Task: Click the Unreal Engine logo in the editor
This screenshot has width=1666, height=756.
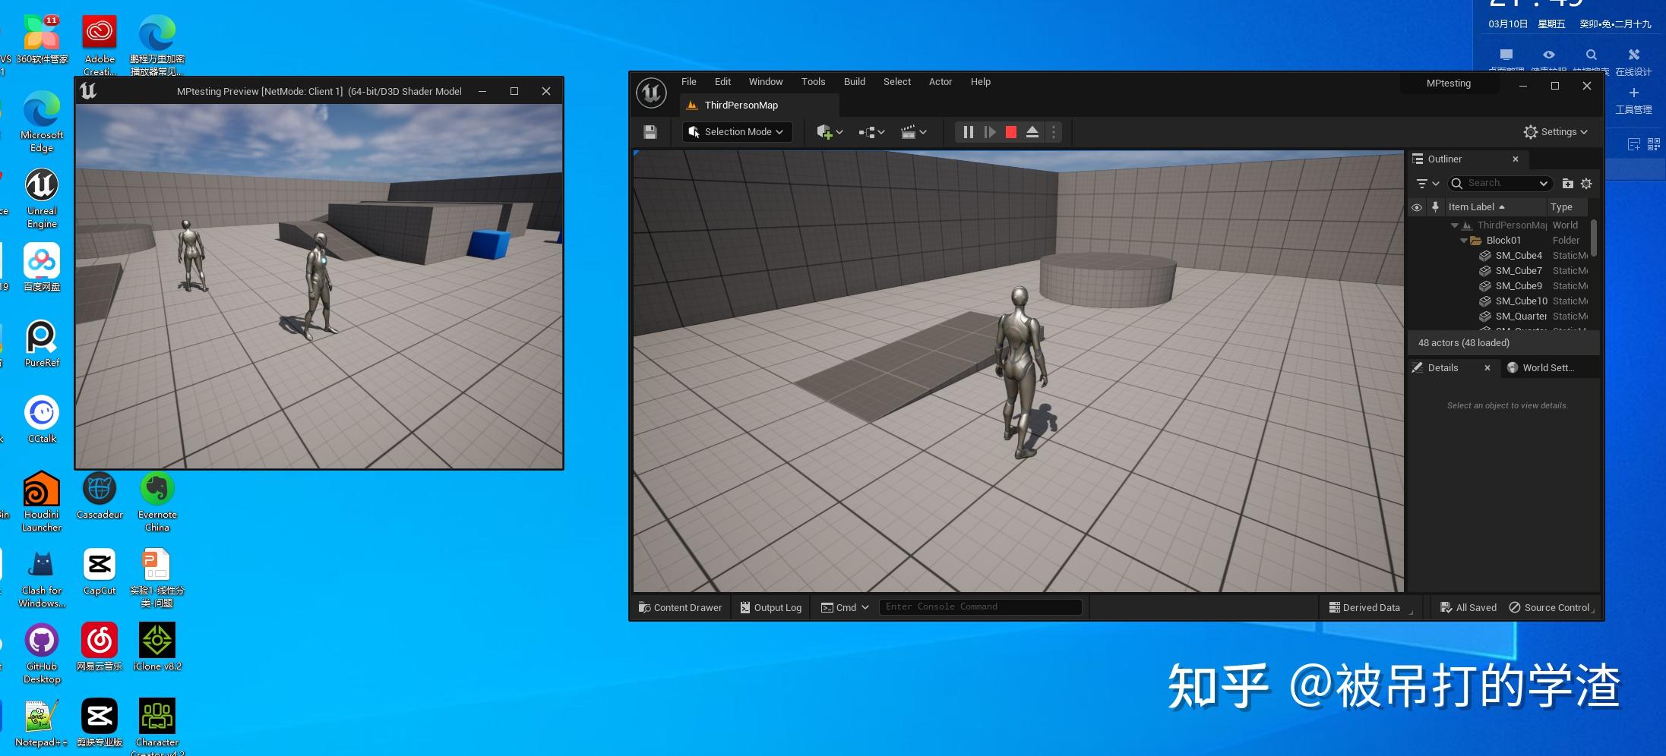Action: (x=651, y=93)
